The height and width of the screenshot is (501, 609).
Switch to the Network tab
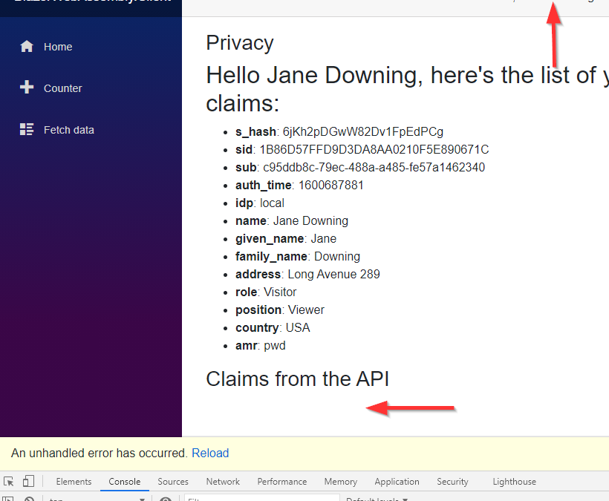(223, 482)
